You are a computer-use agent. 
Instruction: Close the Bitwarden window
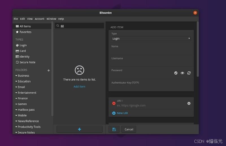(x=195, y=13)
